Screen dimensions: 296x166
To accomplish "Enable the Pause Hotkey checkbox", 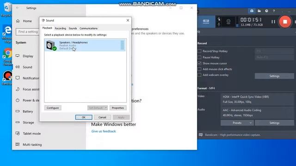I will (x=199, y=57).
